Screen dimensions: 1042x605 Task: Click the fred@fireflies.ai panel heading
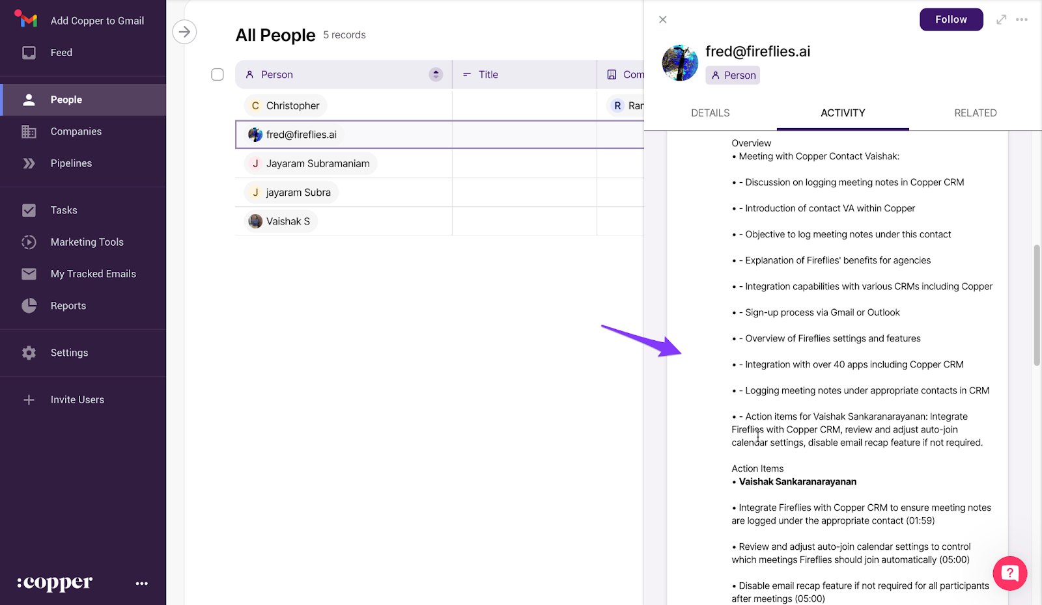point(758,51)
